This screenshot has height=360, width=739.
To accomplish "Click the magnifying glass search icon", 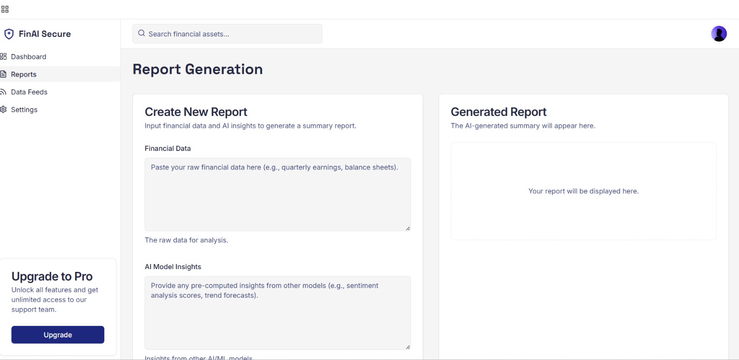I will tap(142, 34).
